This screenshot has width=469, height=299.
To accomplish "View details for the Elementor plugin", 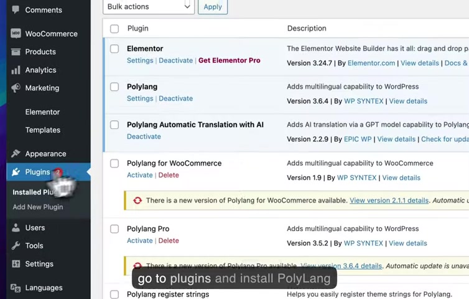I will click(x=420, y=63).
